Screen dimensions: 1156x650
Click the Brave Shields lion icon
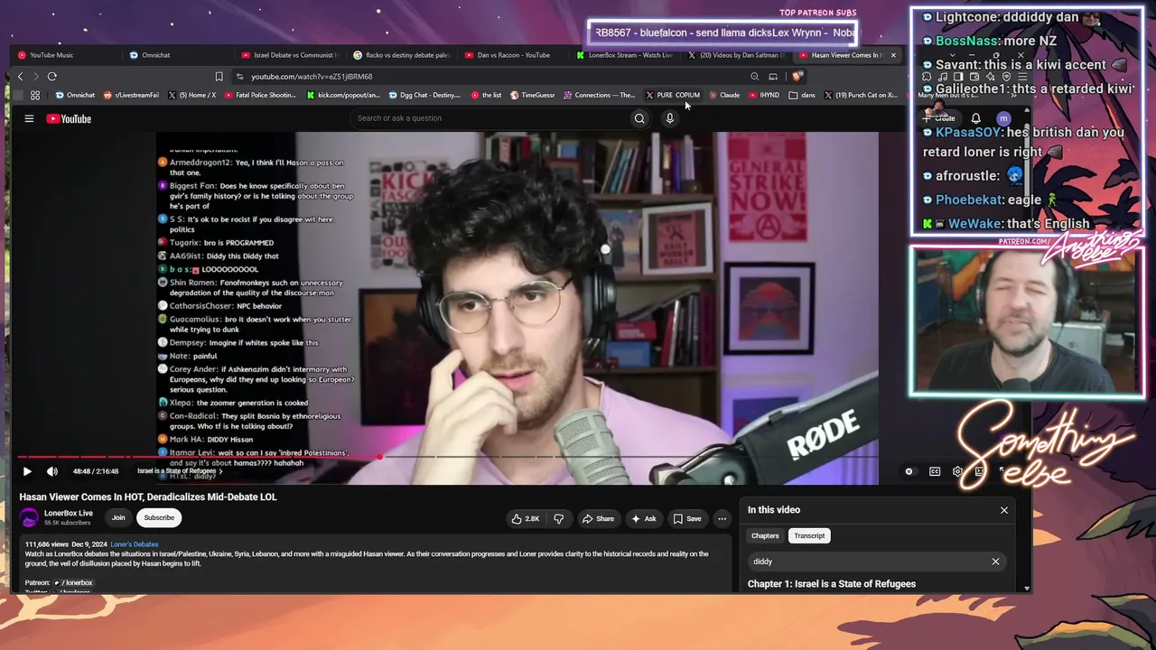click(x=796, y=77)
